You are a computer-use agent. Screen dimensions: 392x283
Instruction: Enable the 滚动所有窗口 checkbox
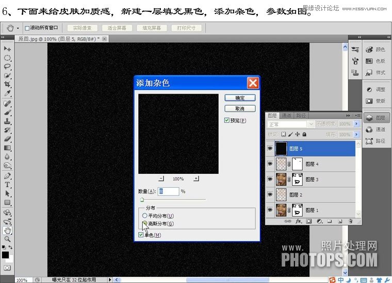27,28
